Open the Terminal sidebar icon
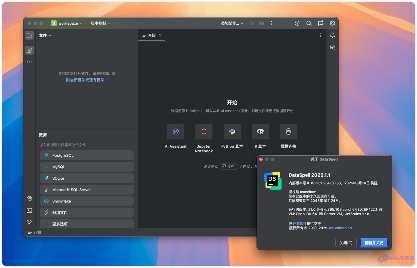 pos(29,210)
